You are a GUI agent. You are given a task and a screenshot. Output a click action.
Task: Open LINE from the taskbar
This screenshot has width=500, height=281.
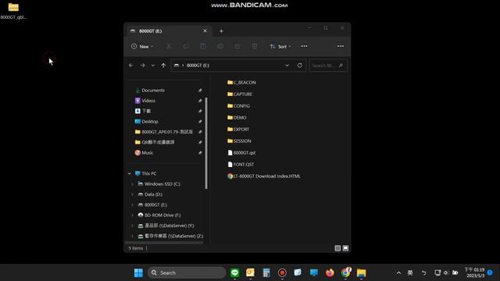pyautogui.click(x=234, y=272)
